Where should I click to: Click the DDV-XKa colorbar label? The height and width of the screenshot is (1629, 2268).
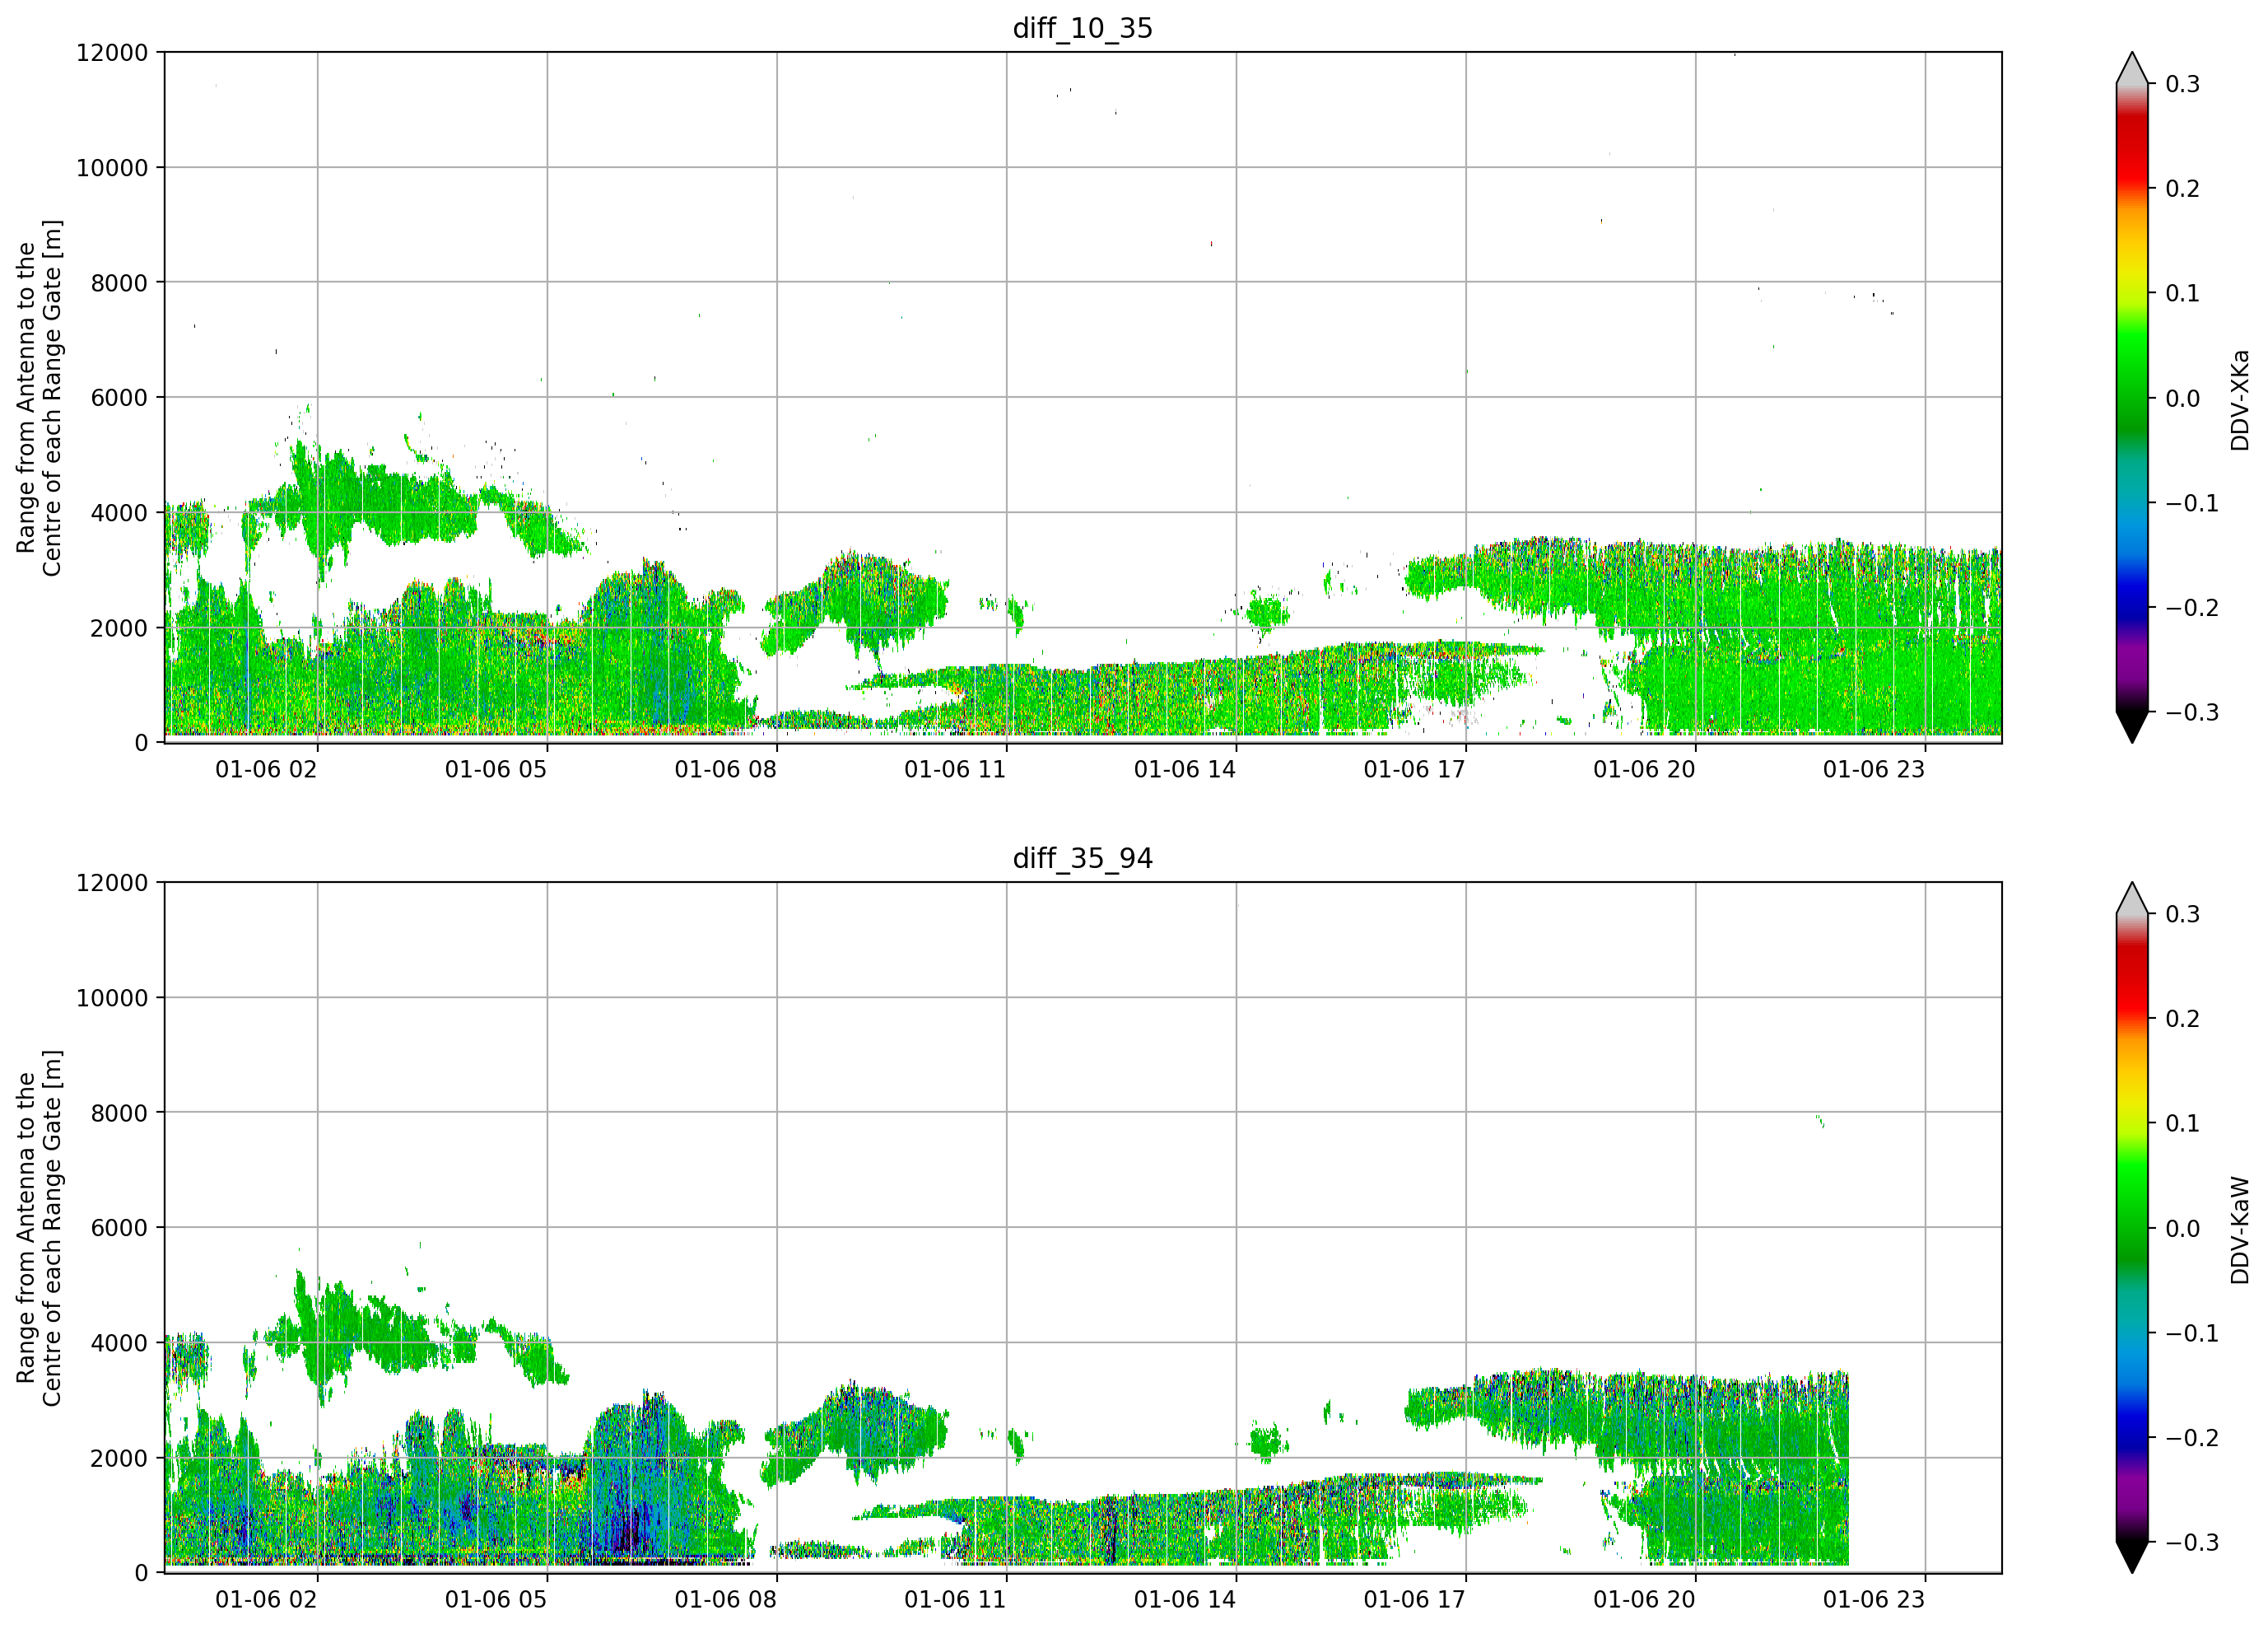2239,400
